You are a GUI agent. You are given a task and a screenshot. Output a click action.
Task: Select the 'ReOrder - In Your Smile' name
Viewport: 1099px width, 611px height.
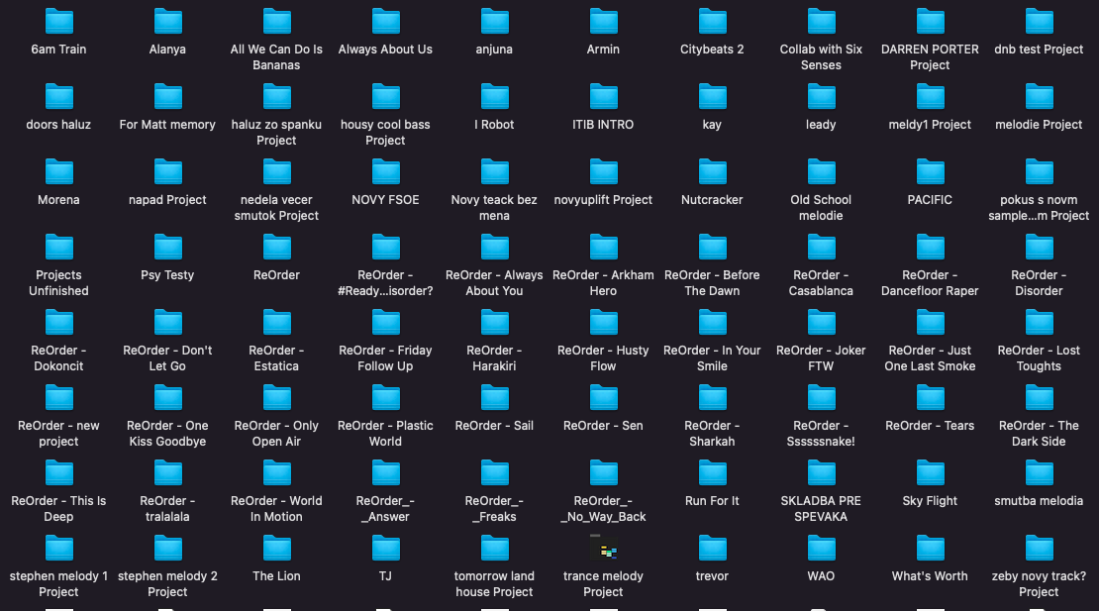(x=712, y=358)
